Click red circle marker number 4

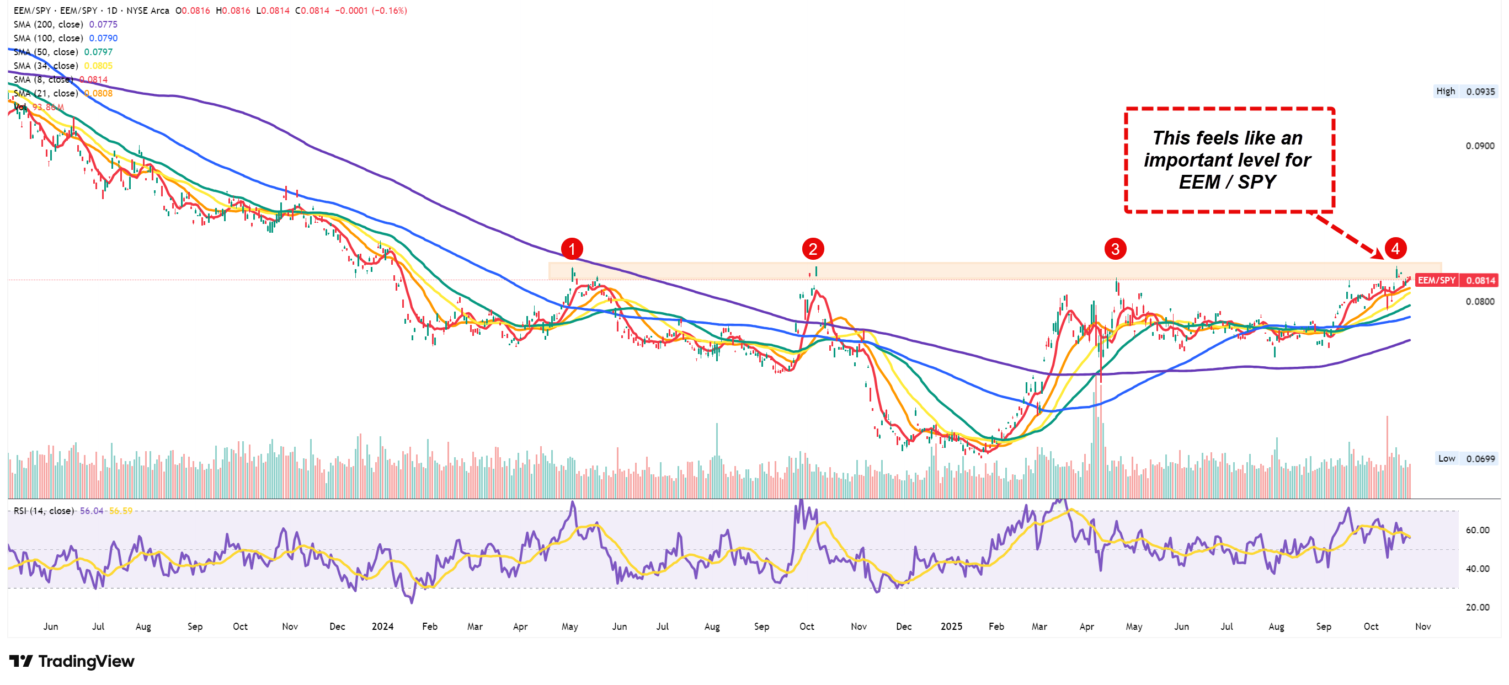pyautogui.click(x=1395, y=248)
